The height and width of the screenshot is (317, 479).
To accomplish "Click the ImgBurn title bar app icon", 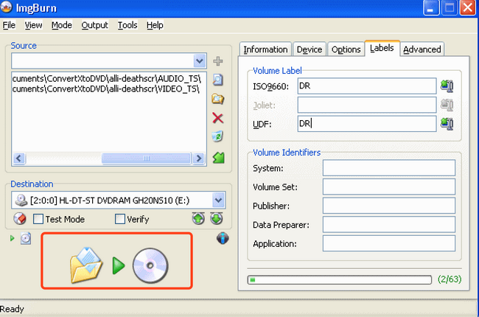I will pyautogui.click(x=6, y=7).
